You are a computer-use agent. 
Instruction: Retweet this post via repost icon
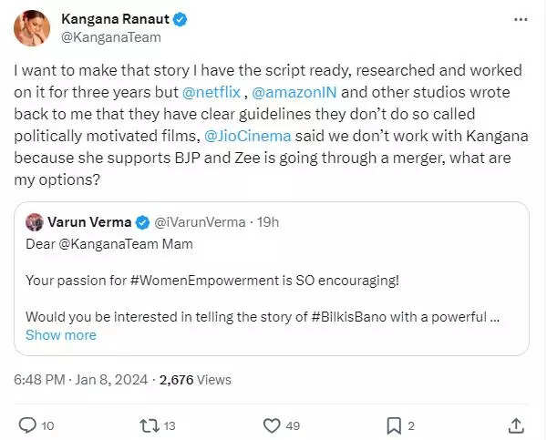[x=147, y=425]
